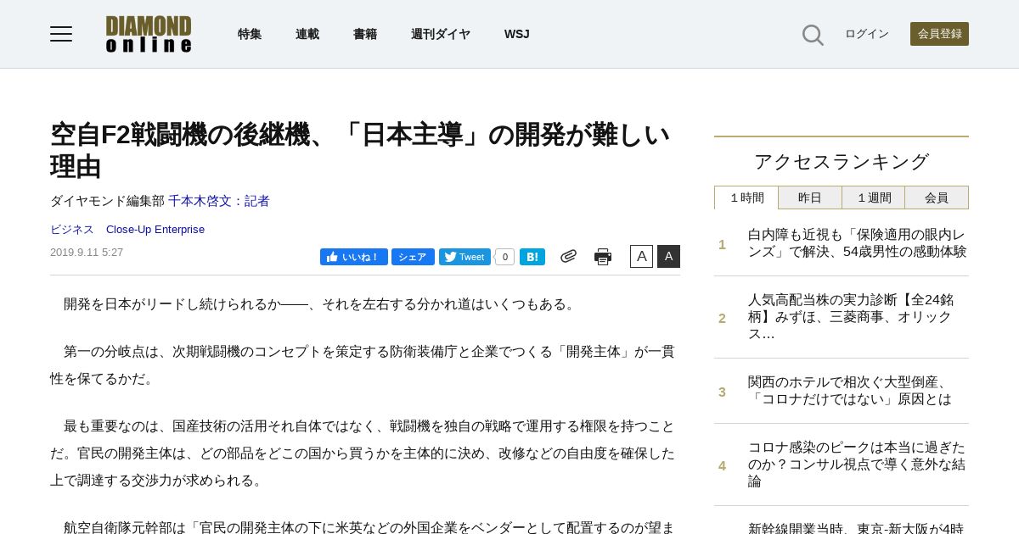Click the Diamond Online logo
The width and height of the screenshot is (1019, 534).
[x=149, y=34]
